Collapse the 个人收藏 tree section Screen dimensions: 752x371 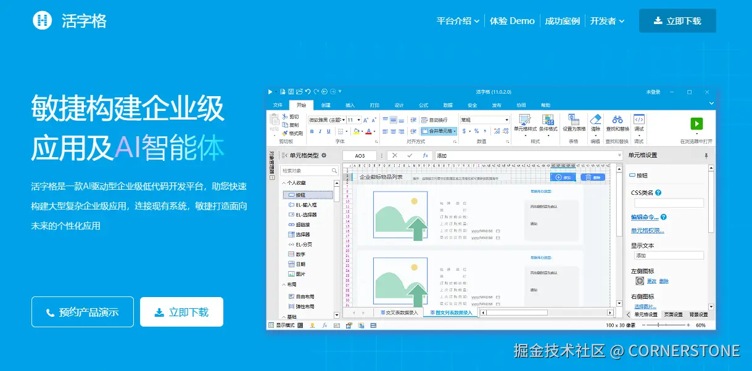(283, 183)
